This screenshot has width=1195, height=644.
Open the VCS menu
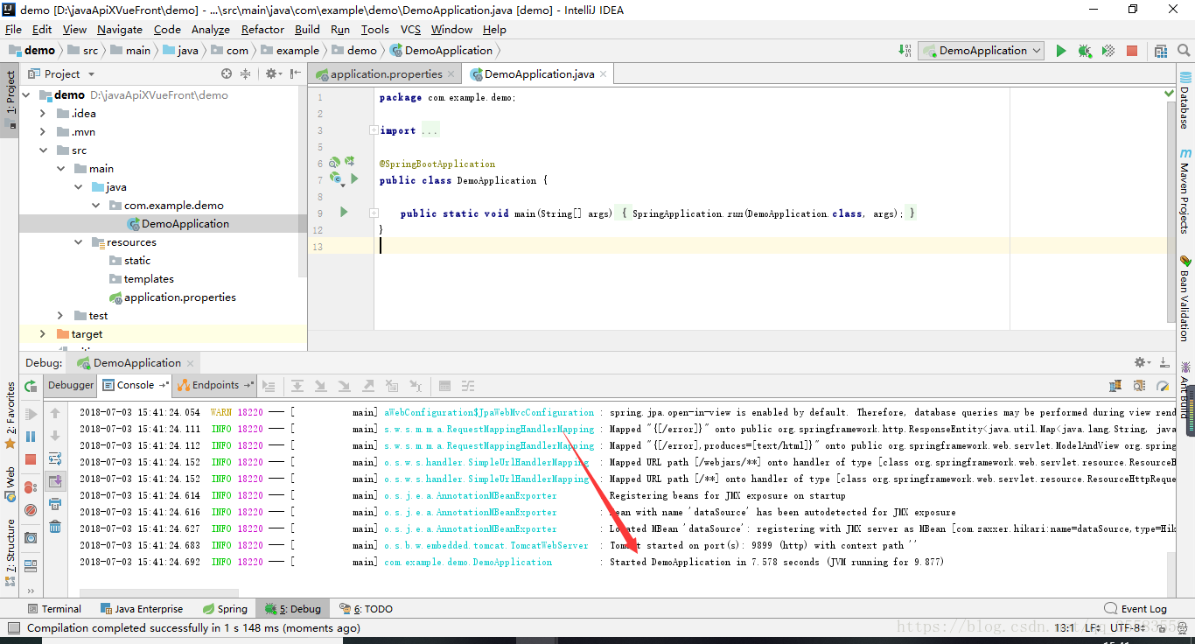[410, 30]
